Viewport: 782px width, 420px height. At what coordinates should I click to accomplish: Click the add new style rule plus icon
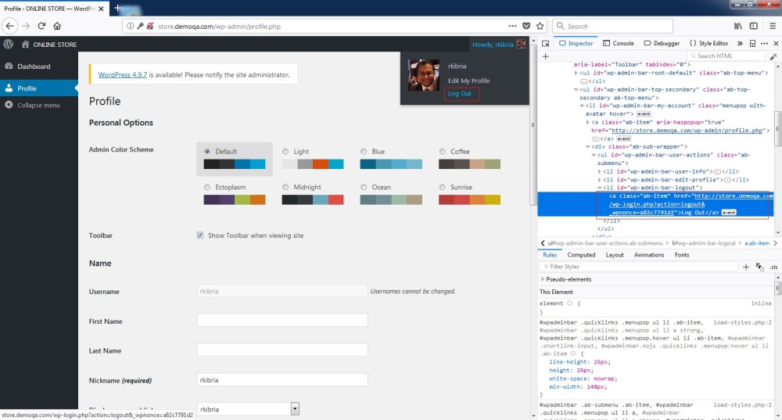click(745, 267)
